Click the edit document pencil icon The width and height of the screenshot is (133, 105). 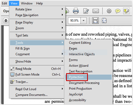pyautogui.click(x=86, y=11)
